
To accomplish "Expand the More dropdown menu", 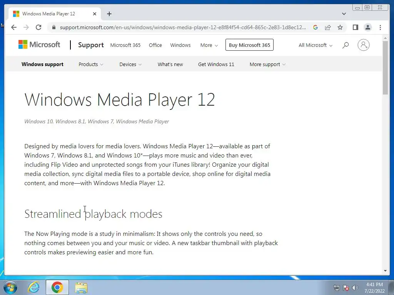I will point(209,45).
